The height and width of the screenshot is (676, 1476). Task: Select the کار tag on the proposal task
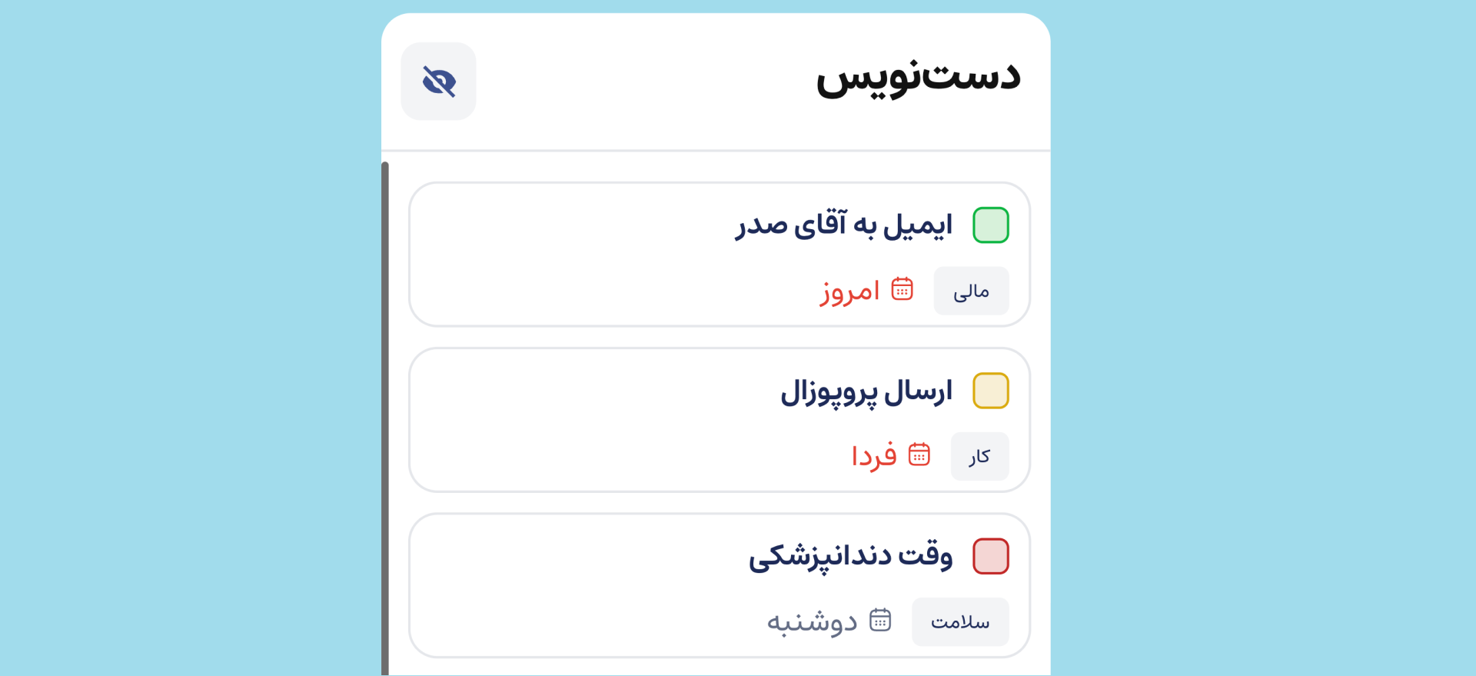click(x=979, y=456)
